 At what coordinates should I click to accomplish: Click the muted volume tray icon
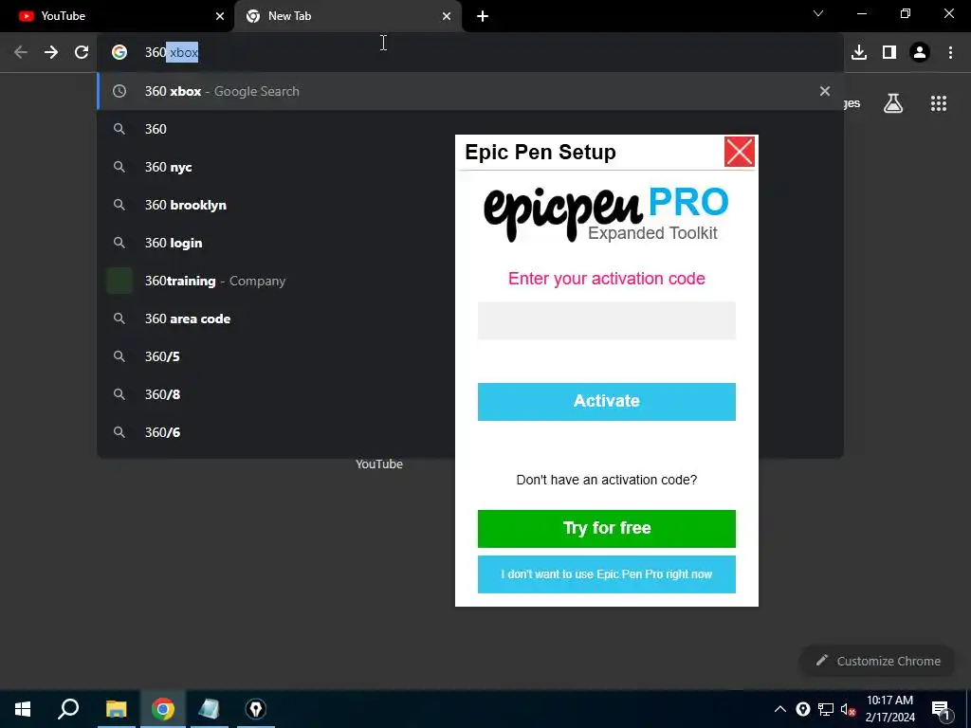[849, 709]
